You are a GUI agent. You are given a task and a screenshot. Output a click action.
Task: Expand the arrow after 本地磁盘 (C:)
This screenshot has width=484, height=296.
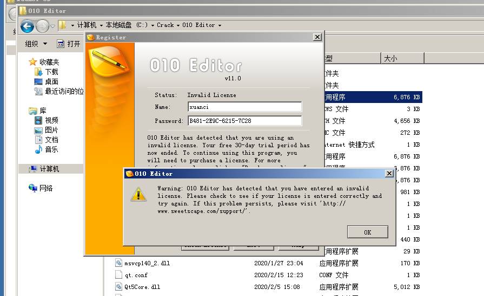[153, 25]
